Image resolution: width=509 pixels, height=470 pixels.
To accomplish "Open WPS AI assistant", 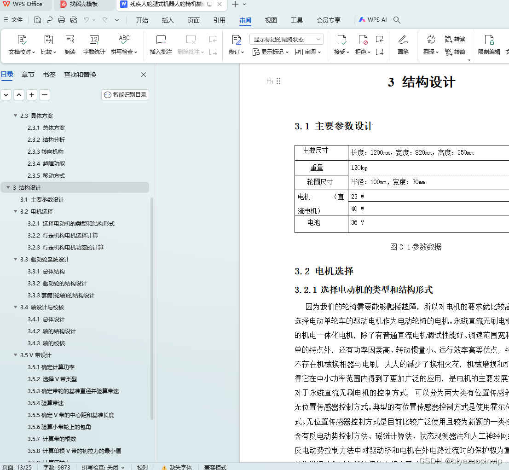I will [x=372, y=20].
